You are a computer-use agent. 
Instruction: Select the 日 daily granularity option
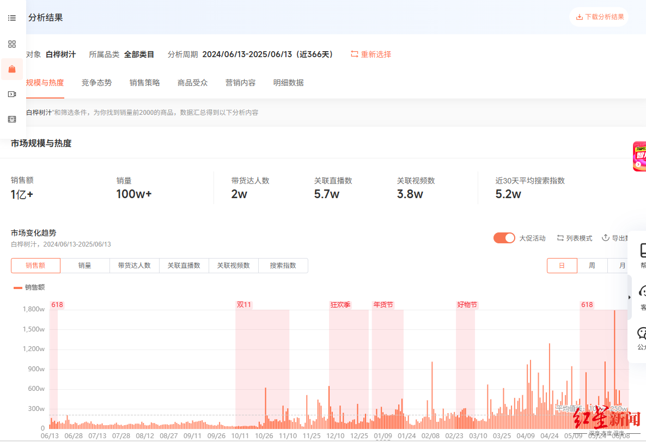[x=562, y=266]
